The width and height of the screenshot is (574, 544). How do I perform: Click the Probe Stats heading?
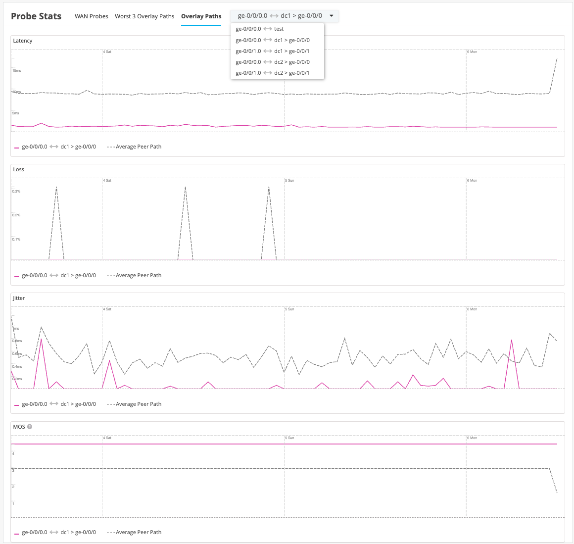[x=36, y=16]
